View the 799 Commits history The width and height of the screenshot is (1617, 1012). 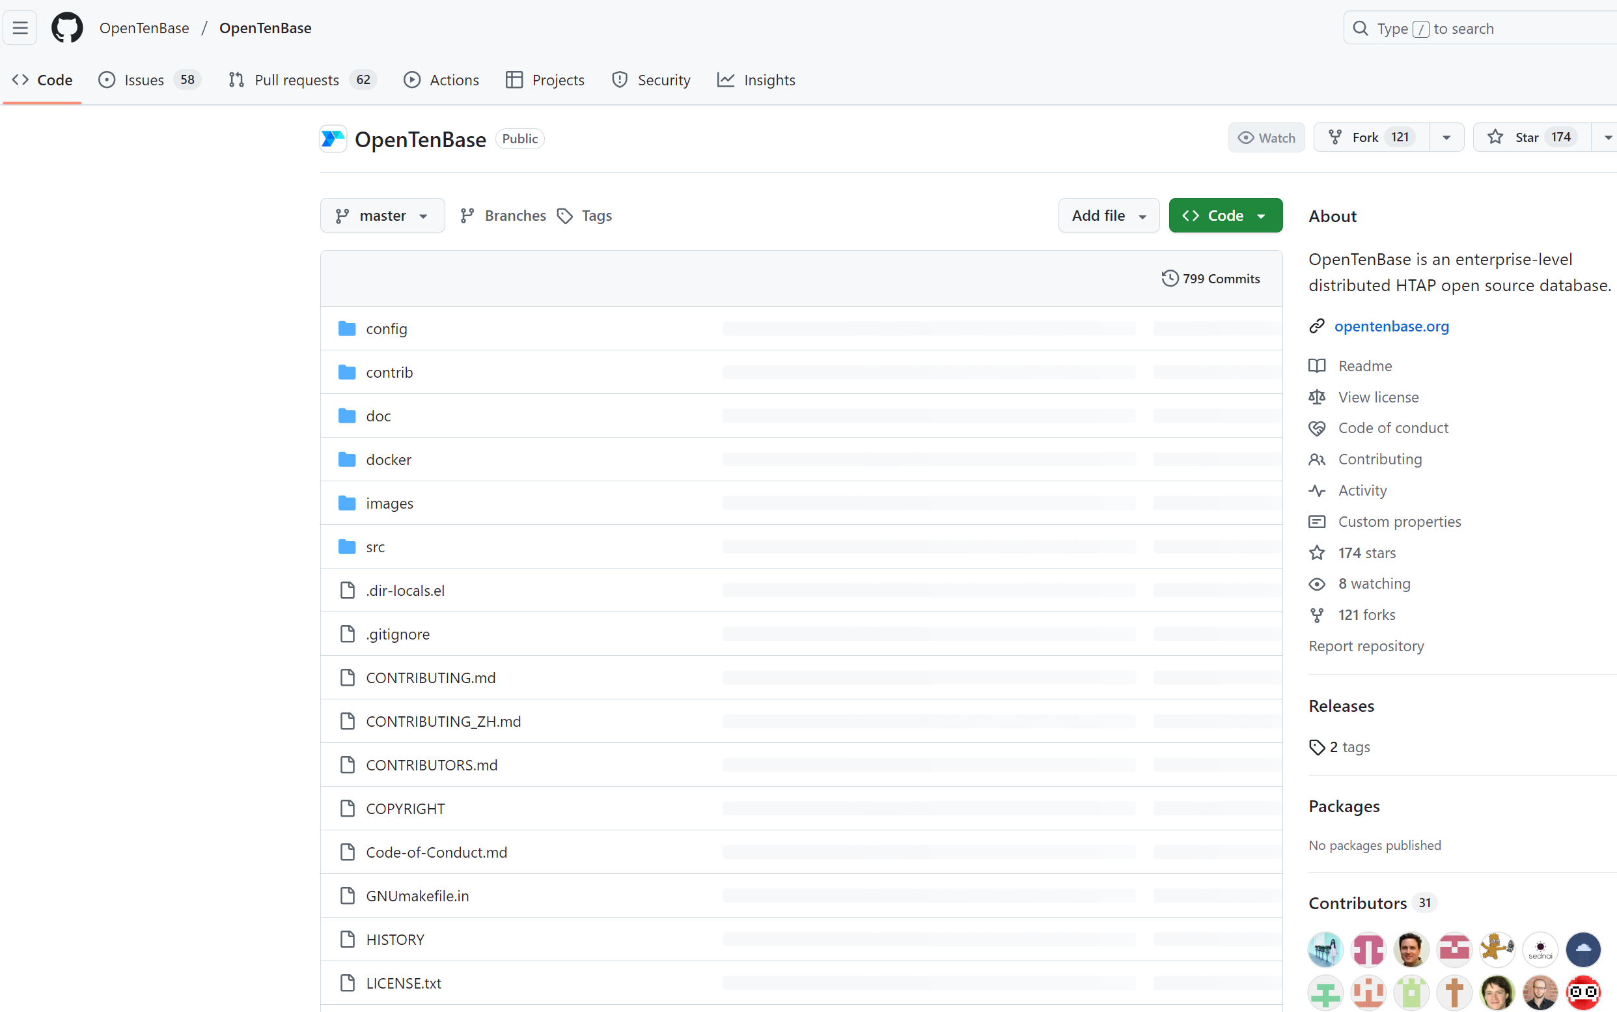click(x=1211, y=279)
